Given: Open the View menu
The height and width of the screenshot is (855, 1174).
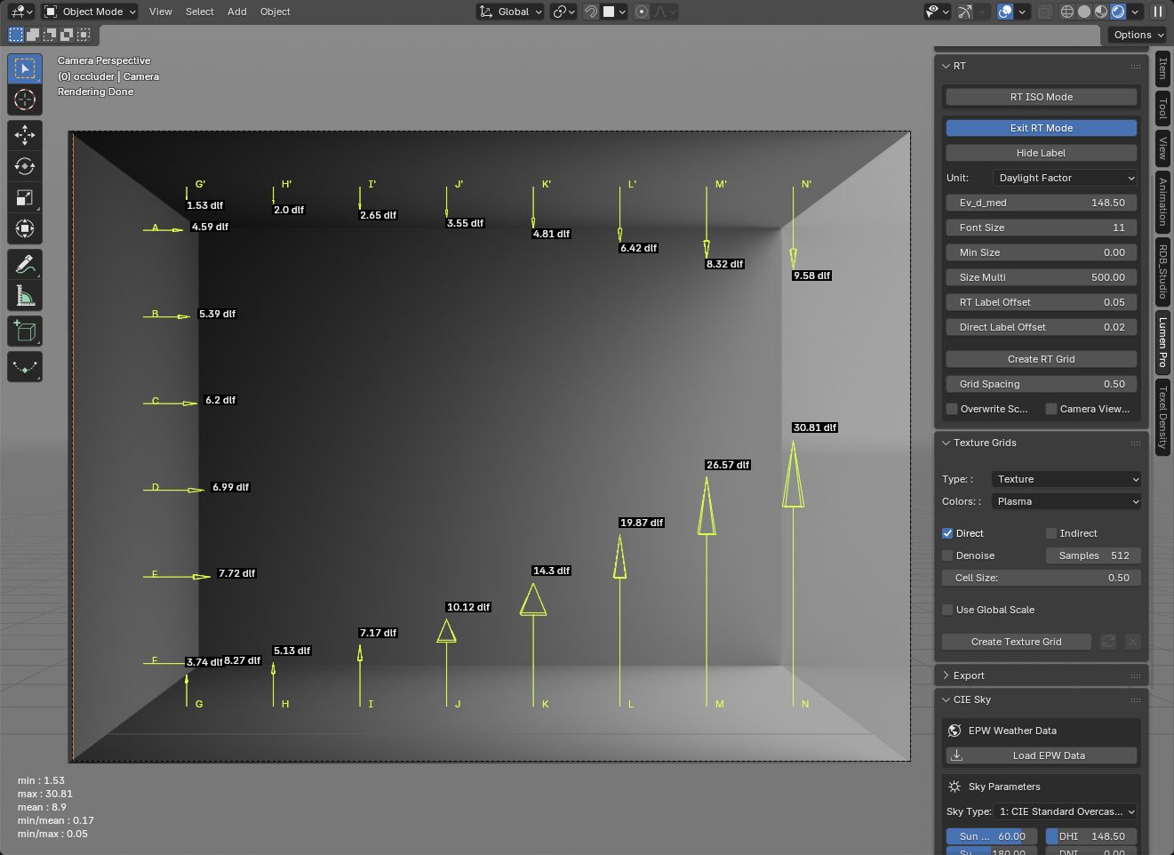Looking at the screenshot, I should (x=161, y=12).
